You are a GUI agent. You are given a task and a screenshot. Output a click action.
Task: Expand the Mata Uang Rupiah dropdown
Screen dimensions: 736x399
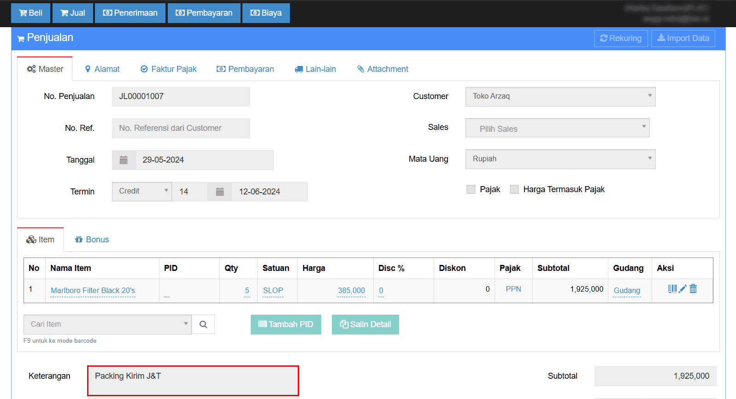tap(560, 159)
